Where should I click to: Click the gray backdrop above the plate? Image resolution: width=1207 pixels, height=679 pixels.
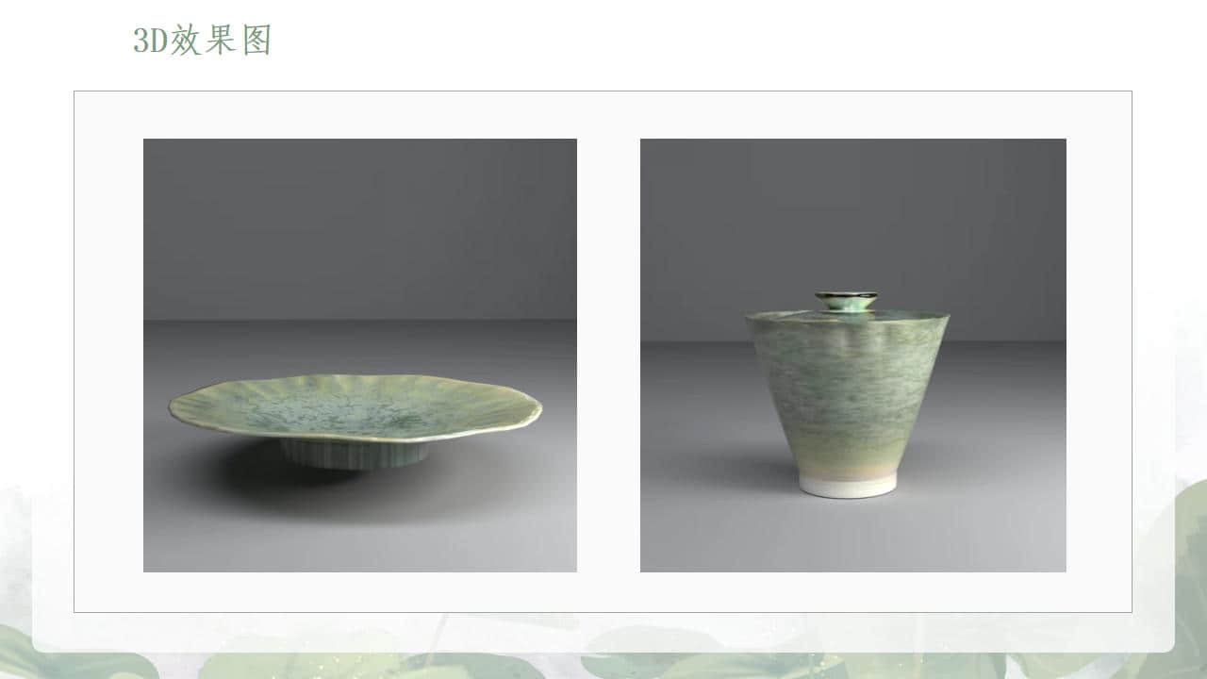[360, 228]
